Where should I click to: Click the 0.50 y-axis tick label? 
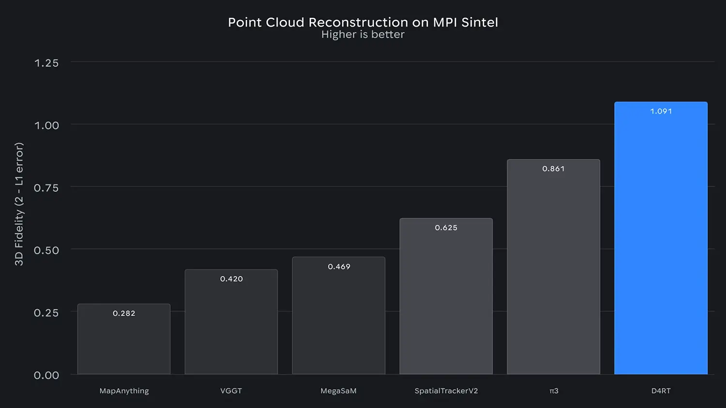pyautogui.click(x=46, y=250)
